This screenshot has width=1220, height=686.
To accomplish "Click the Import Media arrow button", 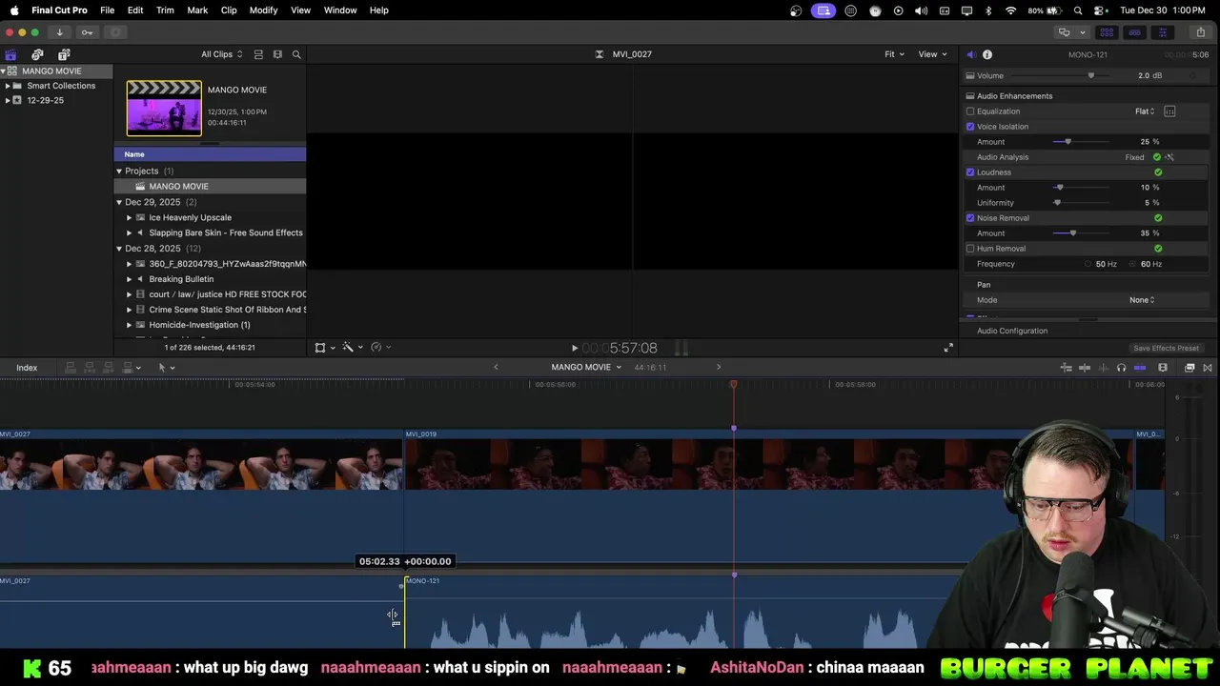I will click(x=59, y=32).
